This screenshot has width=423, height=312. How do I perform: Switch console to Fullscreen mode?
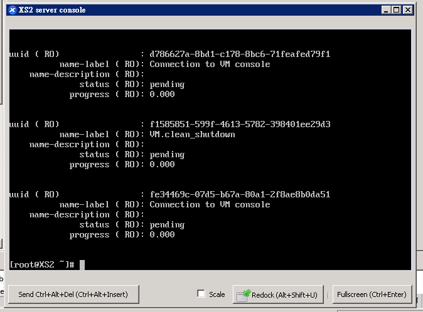click(372, 294)
